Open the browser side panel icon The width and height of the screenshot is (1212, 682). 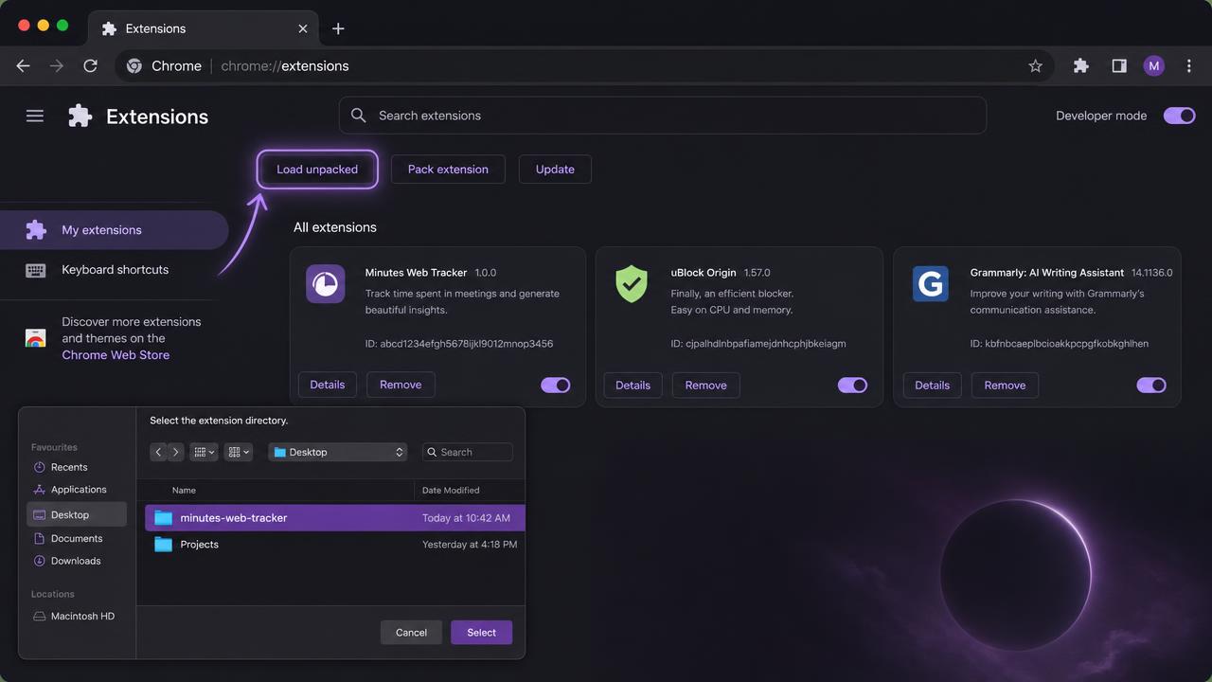[x=1119, y=65]
